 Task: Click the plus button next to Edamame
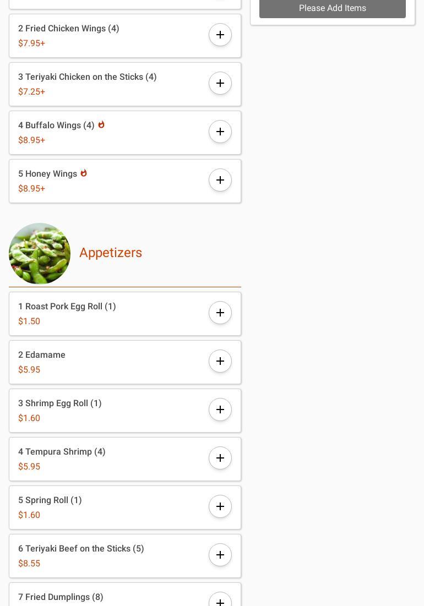tap(220, 361)
